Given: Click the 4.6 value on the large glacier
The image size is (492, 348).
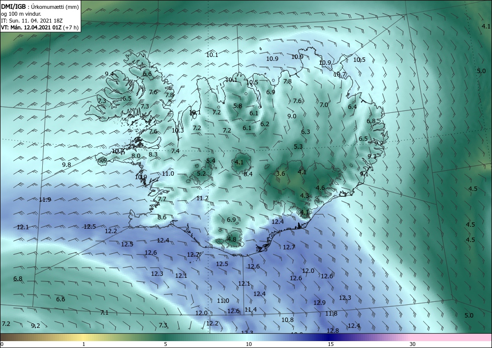Looking at the screenshot, I should (320, 188).
